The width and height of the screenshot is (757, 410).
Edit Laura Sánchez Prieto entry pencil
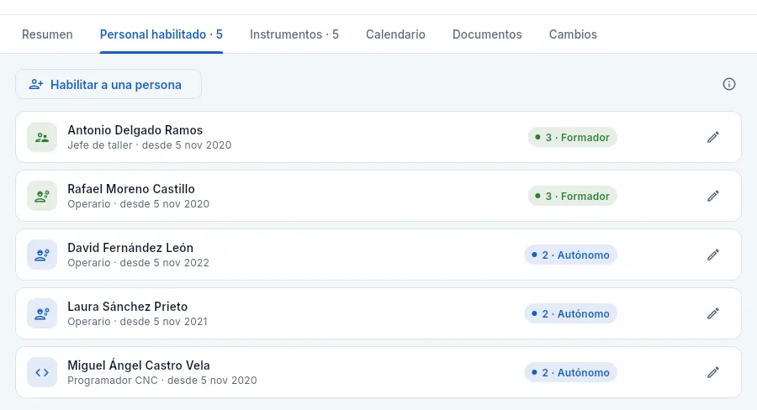[x=713, y=313]
